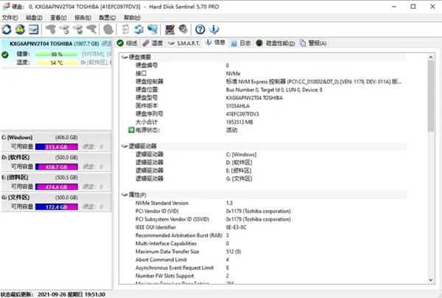Screen dimensions: 442x298
Task: Click the green check icon beside 健康
Action: (5, 55)
